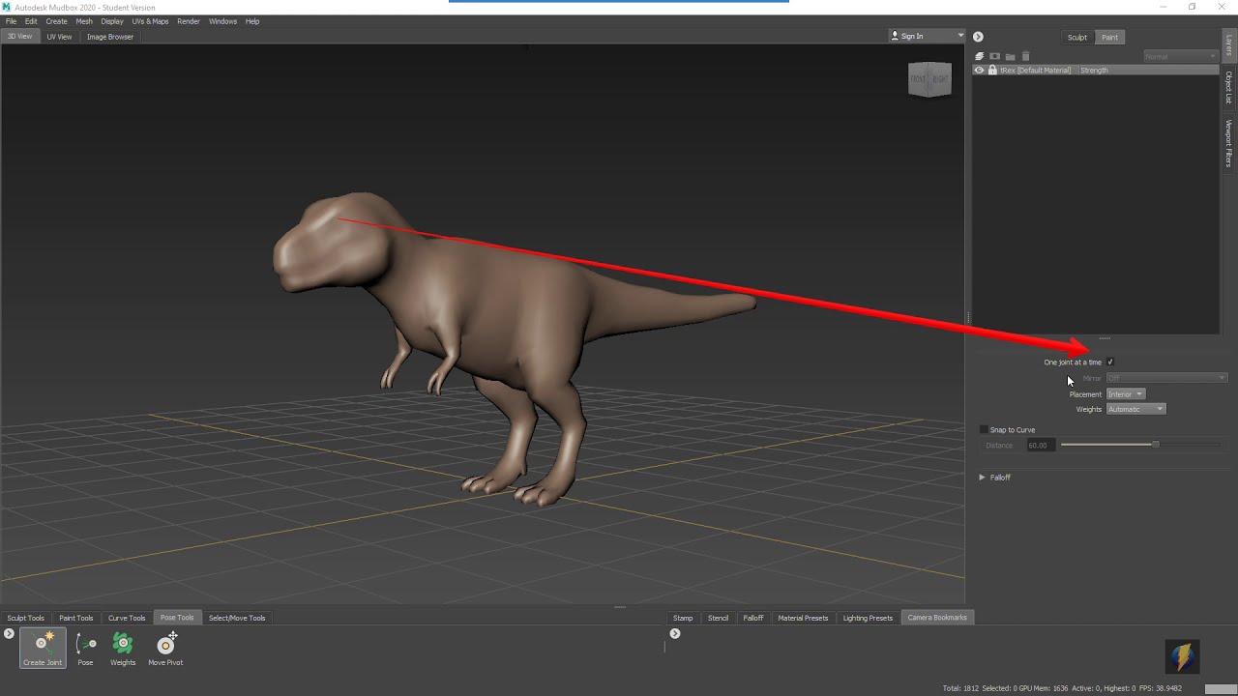
Task: Switch to Paint layers
Action: tap(1109, 37)
